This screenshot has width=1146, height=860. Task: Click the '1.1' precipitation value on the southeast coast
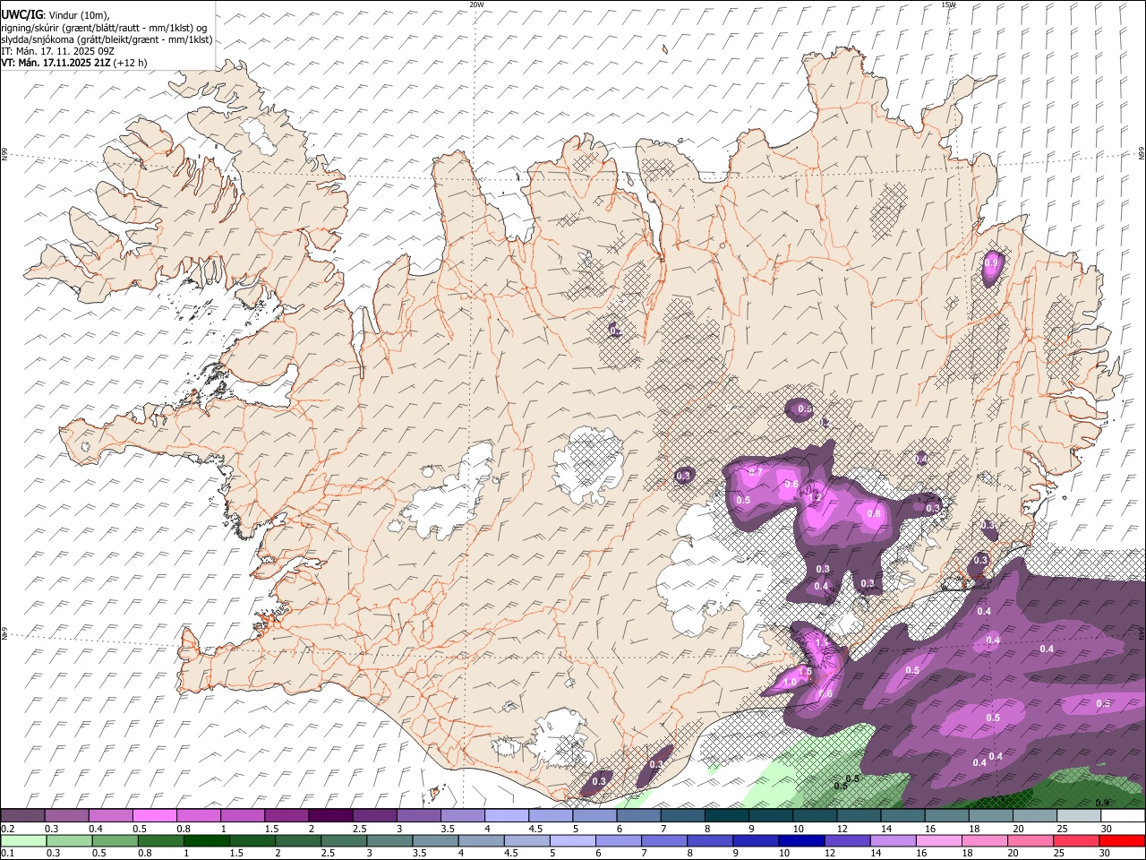click(x=822, y=642)
